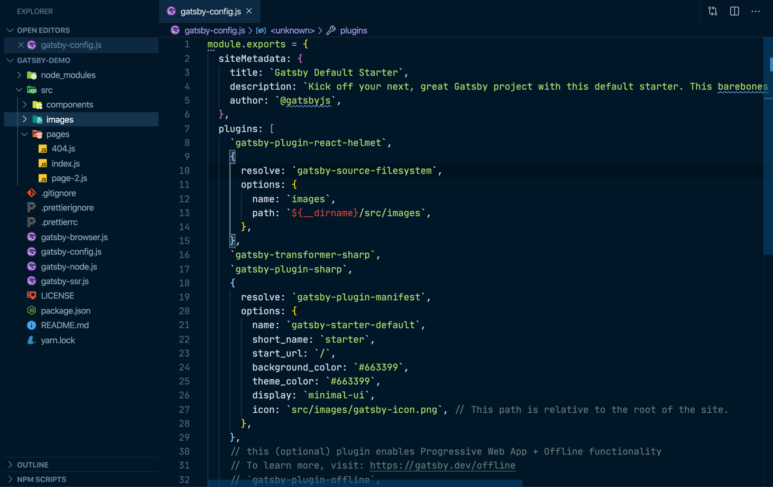Open the gatsby.dev/offline link
773x487 pixels.
442,465
